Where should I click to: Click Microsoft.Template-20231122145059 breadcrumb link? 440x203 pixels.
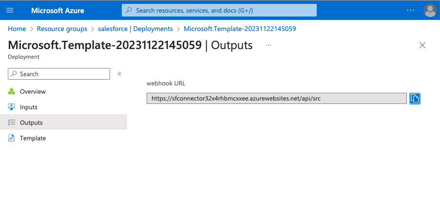tap(240, 29)
